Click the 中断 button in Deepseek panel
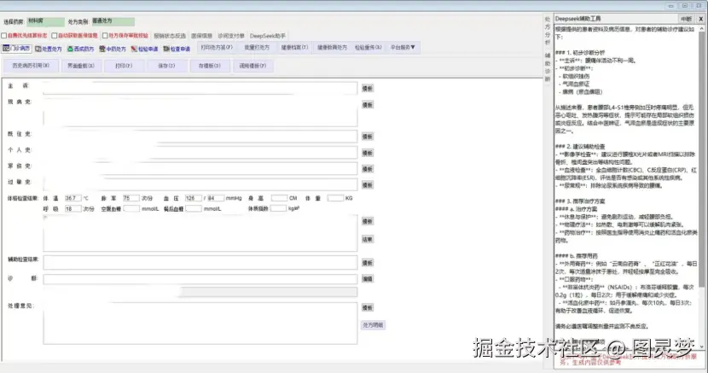 point(686,19)
